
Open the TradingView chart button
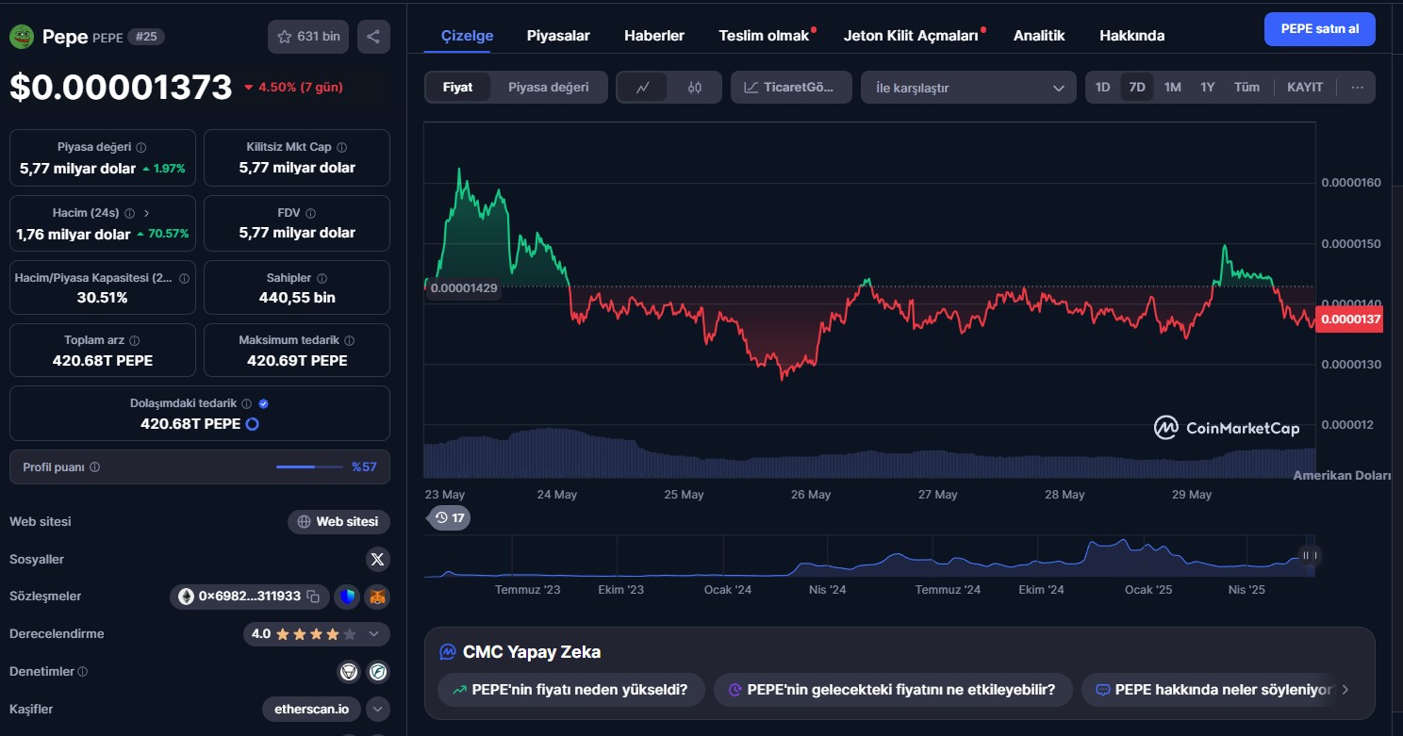(791, 88)
